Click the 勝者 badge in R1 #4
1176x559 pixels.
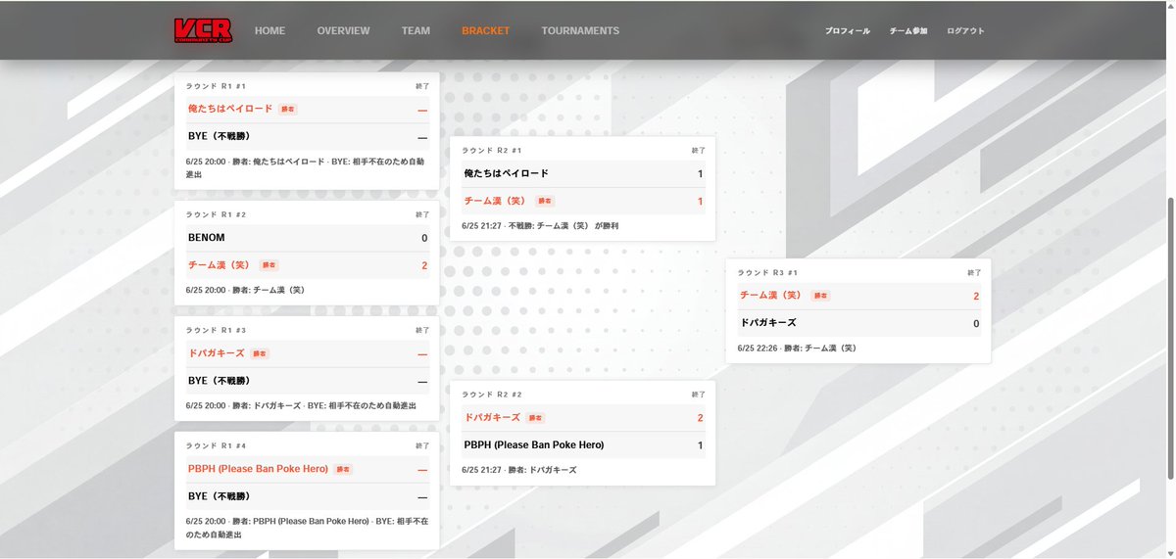tap(343, 469)
